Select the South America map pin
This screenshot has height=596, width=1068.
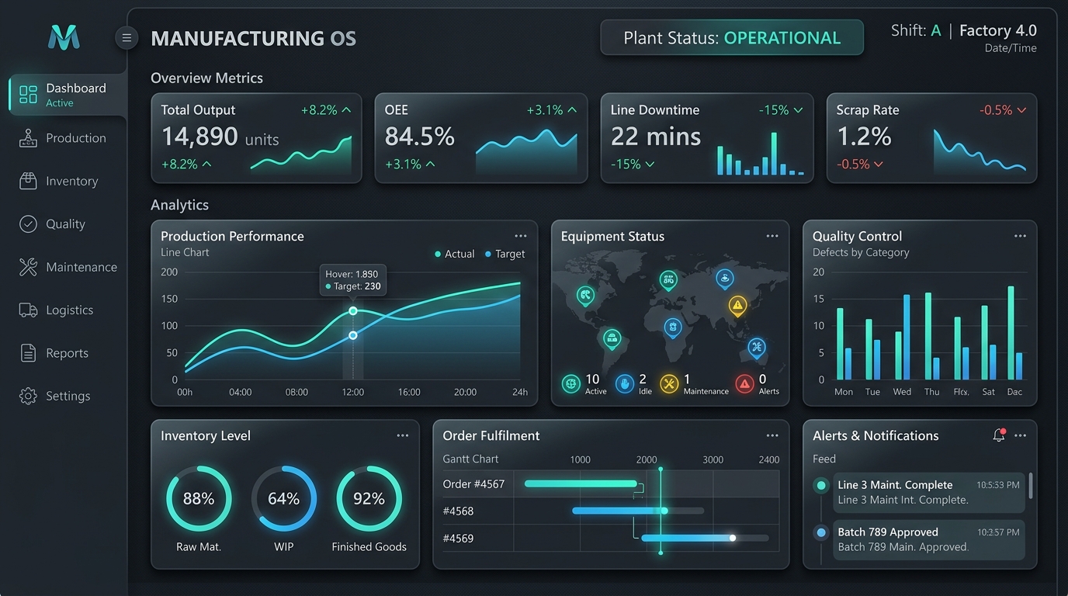[x=612, y=339]
